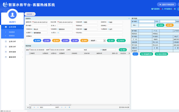Click the 新增 button
The height and width of the screenshot is (112, 179).
[x=37, y=40]
